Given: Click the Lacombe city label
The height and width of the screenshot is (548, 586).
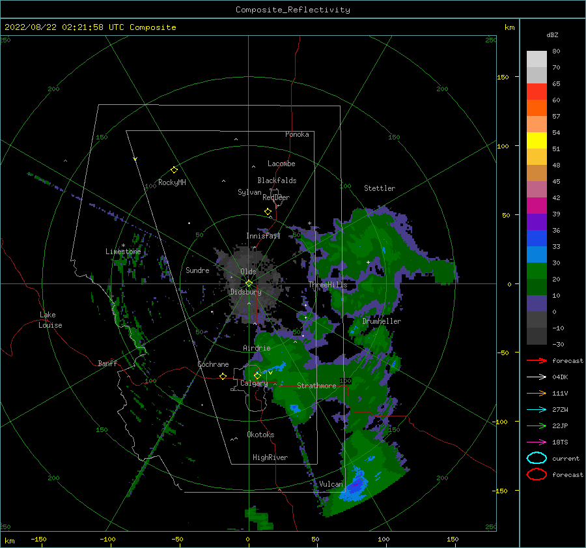Looking at the screenshot, I should click(281, 164).
